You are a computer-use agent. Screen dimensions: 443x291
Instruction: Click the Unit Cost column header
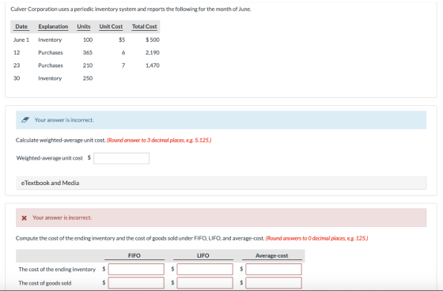click(x=111, y=27)
